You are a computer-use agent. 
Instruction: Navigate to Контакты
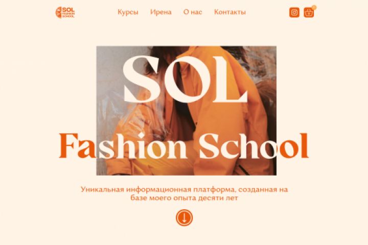click(230, 12)
